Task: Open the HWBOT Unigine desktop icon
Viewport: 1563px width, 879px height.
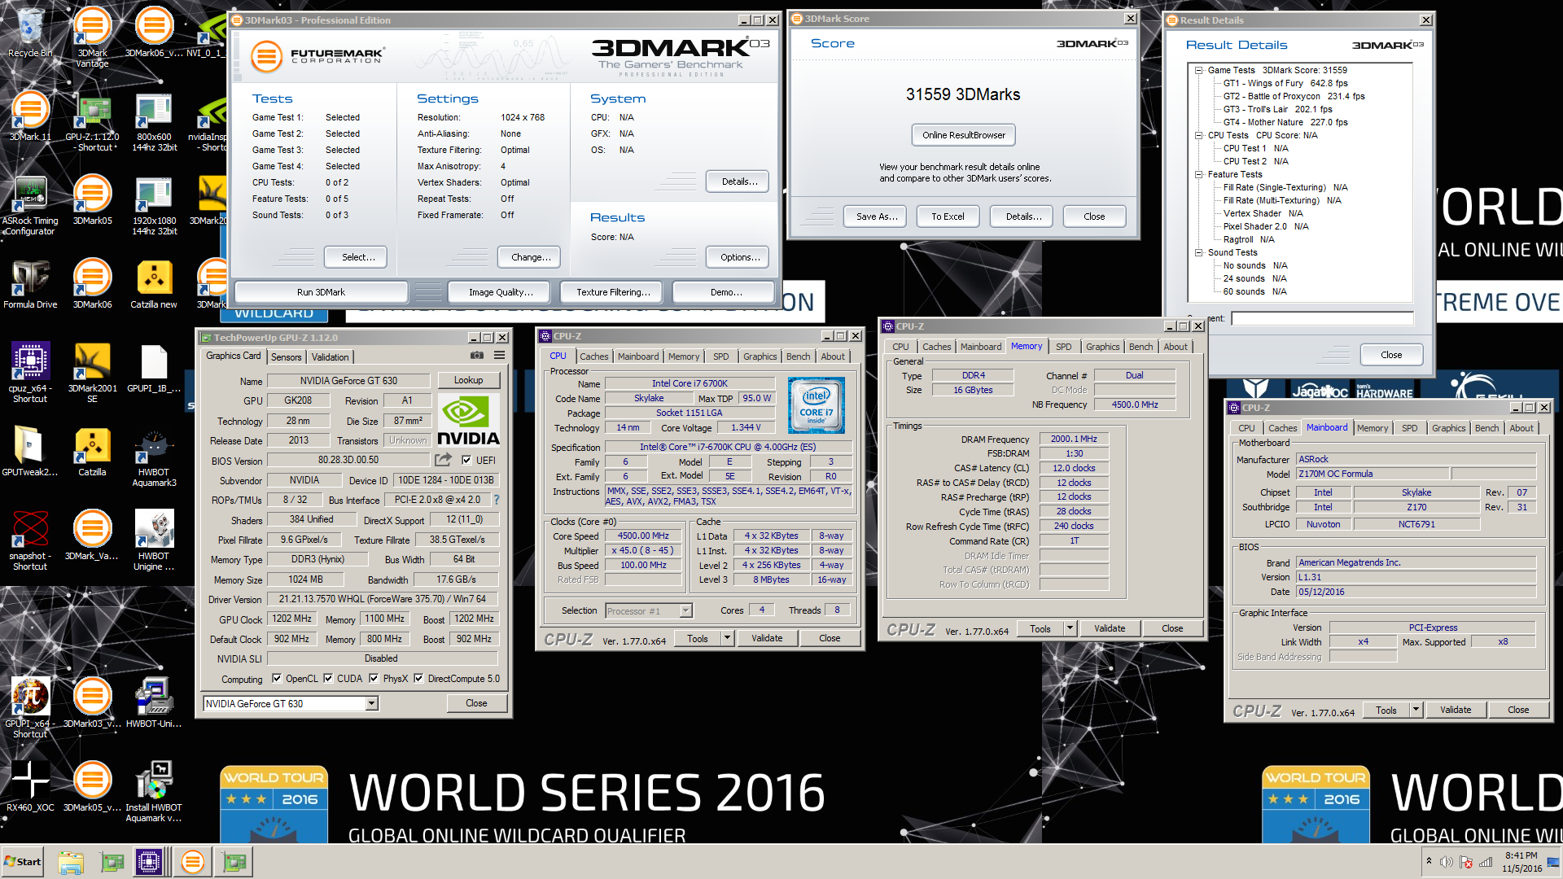Action: pyautogui.click(x=154, y=540)
